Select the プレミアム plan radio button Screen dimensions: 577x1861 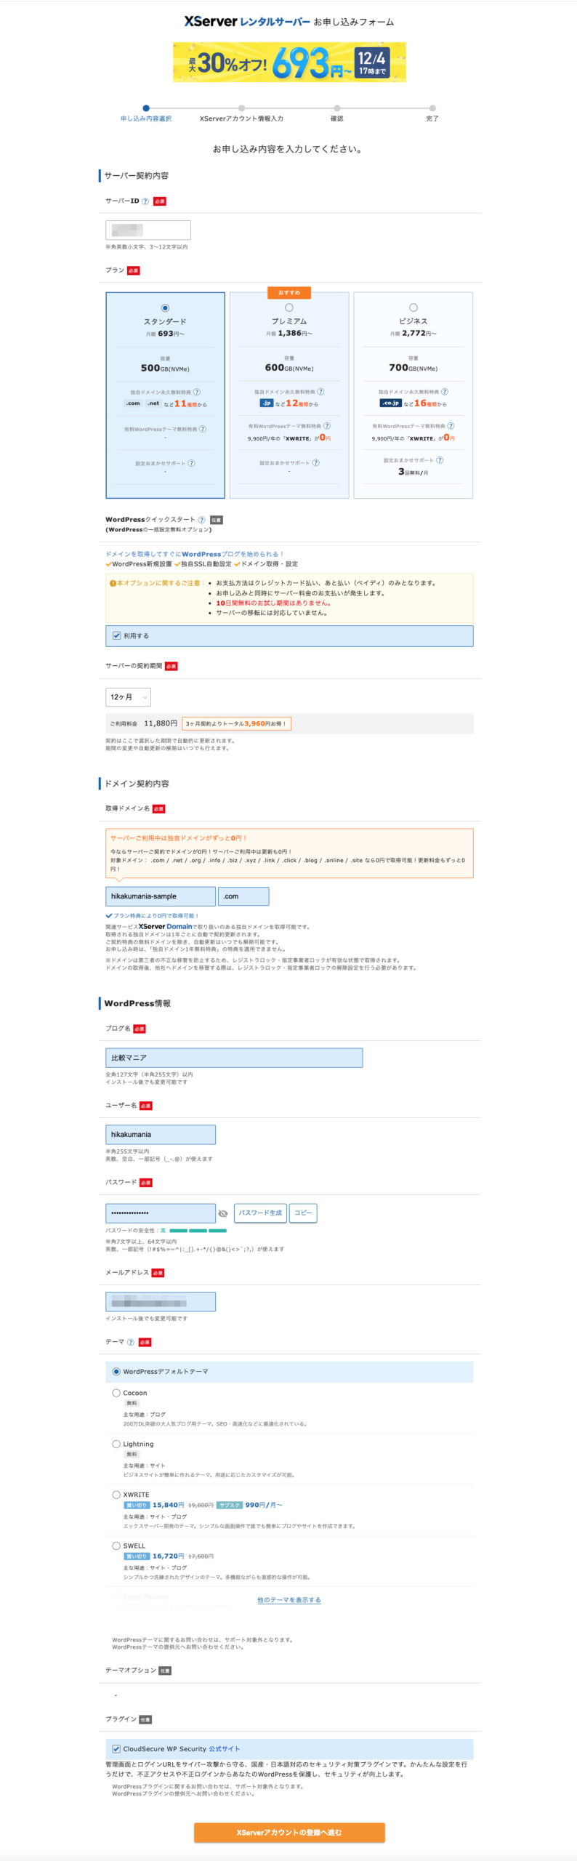(289, 308)
